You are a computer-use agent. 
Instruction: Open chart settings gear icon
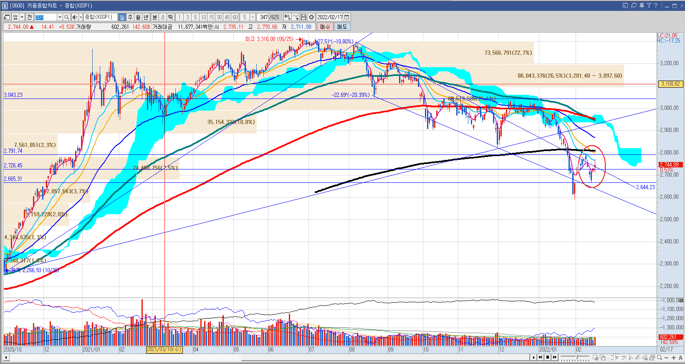coord(311,17)
